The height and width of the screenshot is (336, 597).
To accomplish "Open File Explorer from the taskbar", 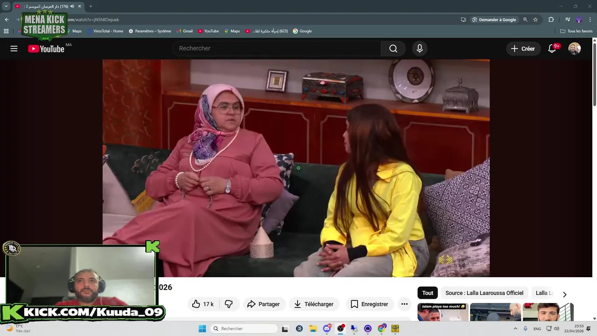I will pyautogui.click(x=313, y=329).
